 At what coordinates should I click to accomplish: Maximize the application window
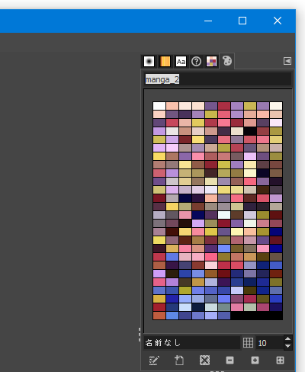[242, 21]
